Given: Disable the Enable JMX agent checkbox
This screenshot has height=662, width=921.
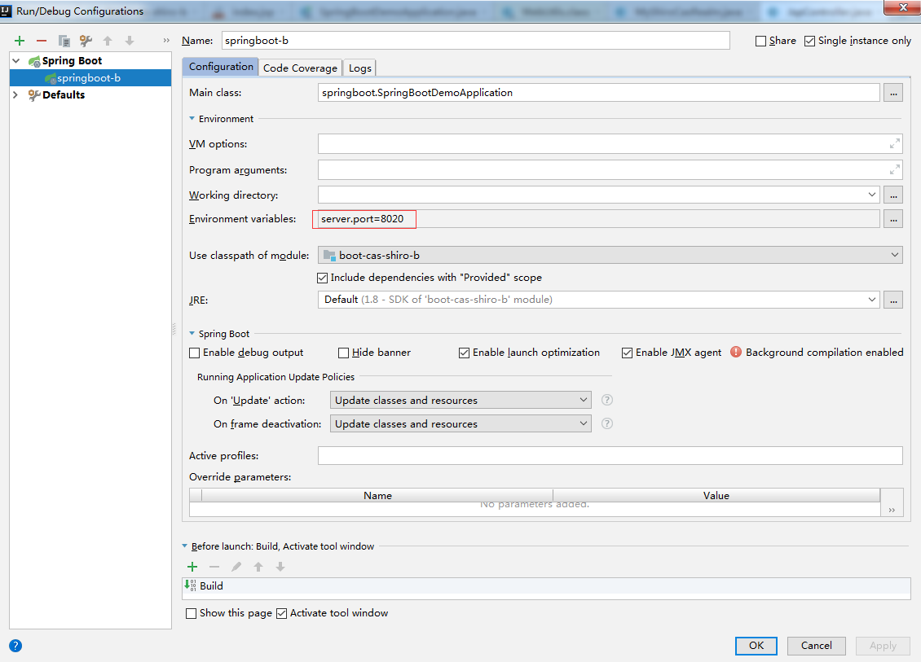Looking at the screenshot, I should [627, 352].
